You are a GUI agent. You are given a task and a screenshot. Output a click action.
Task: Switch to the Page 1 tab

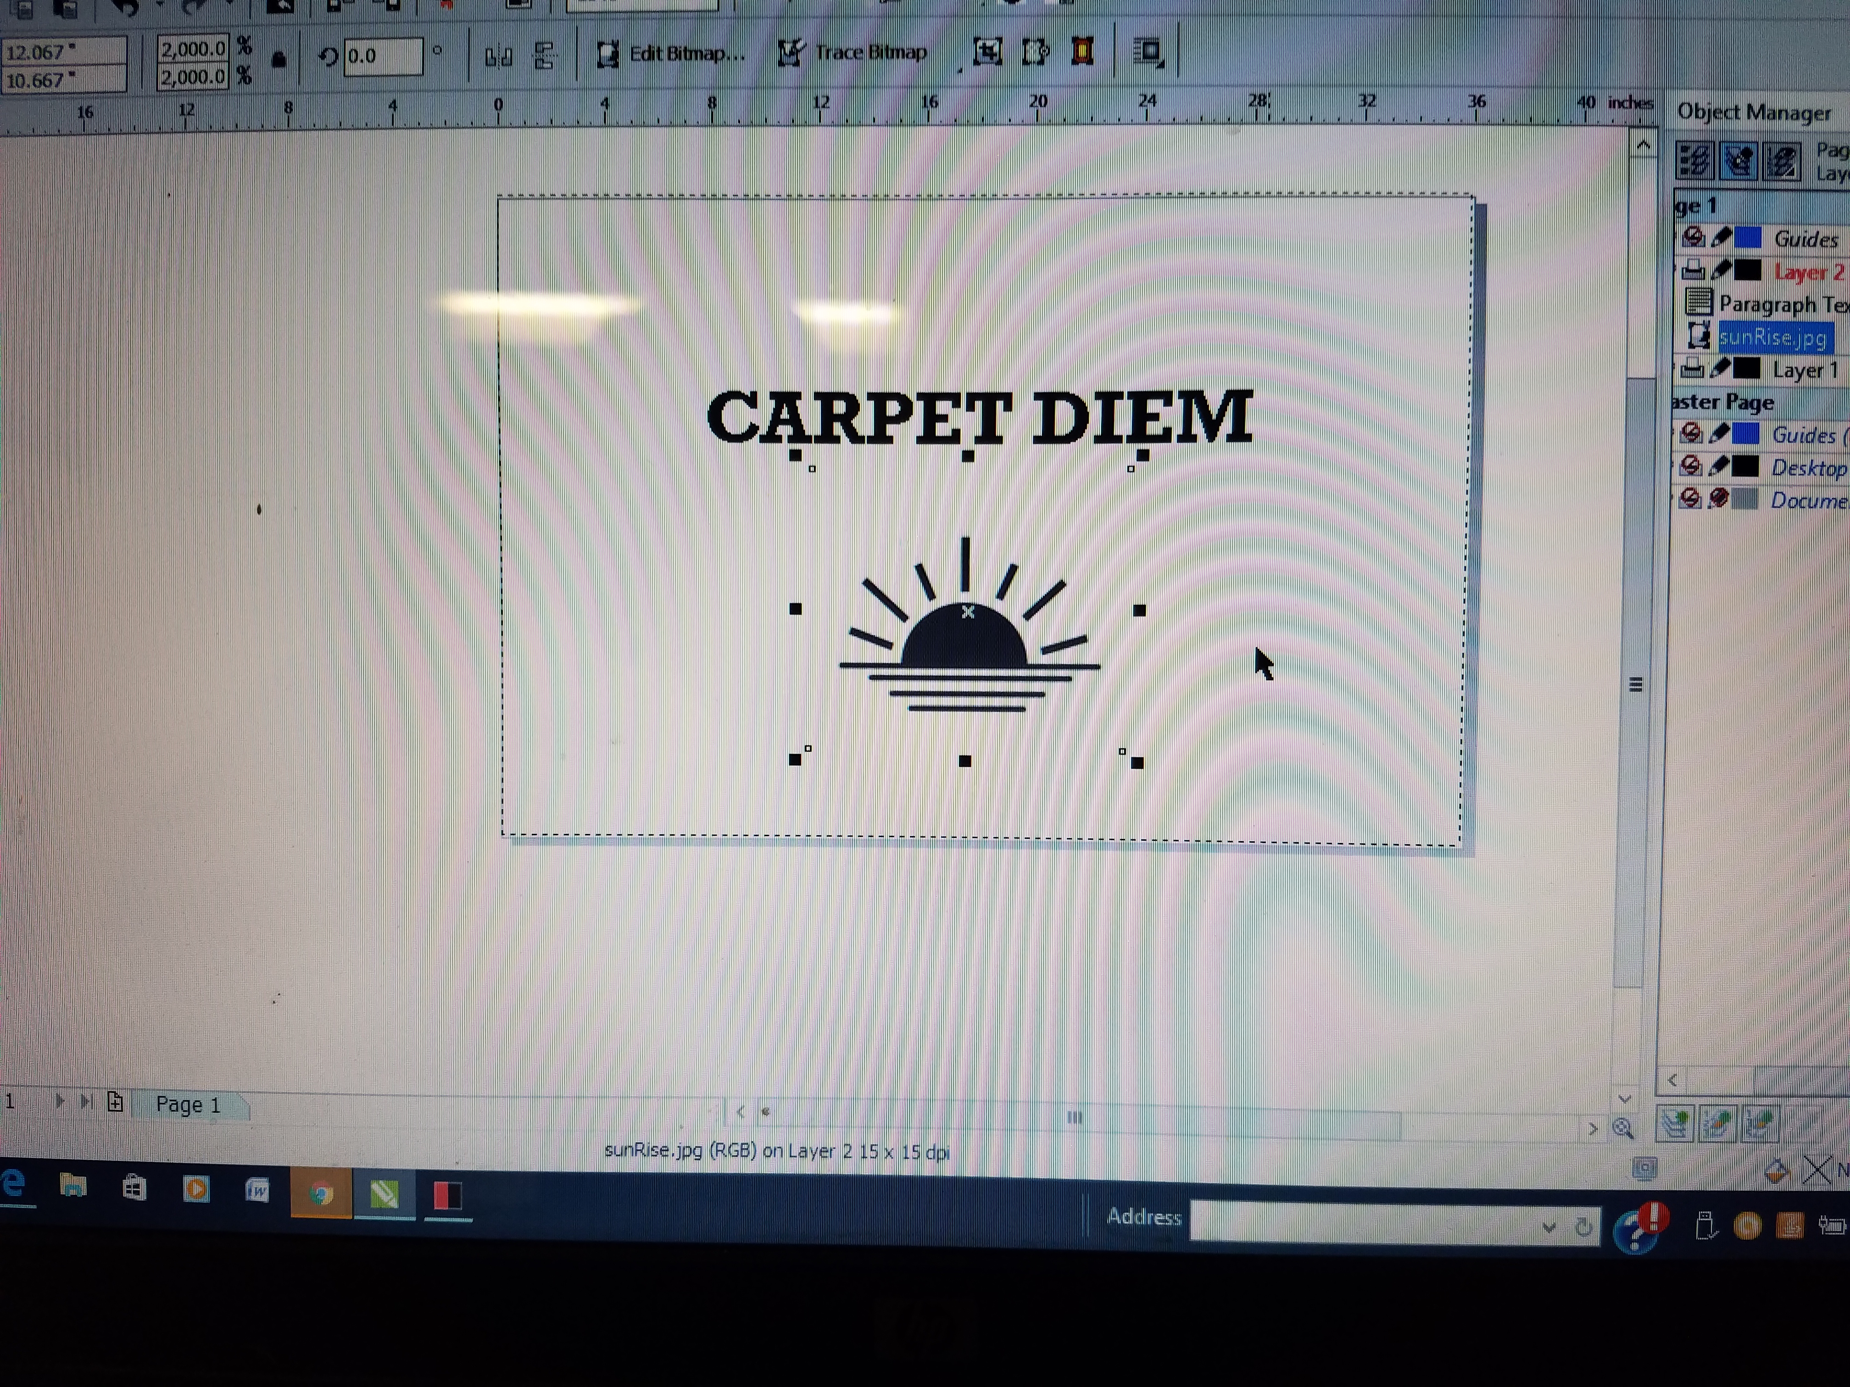188,1104
